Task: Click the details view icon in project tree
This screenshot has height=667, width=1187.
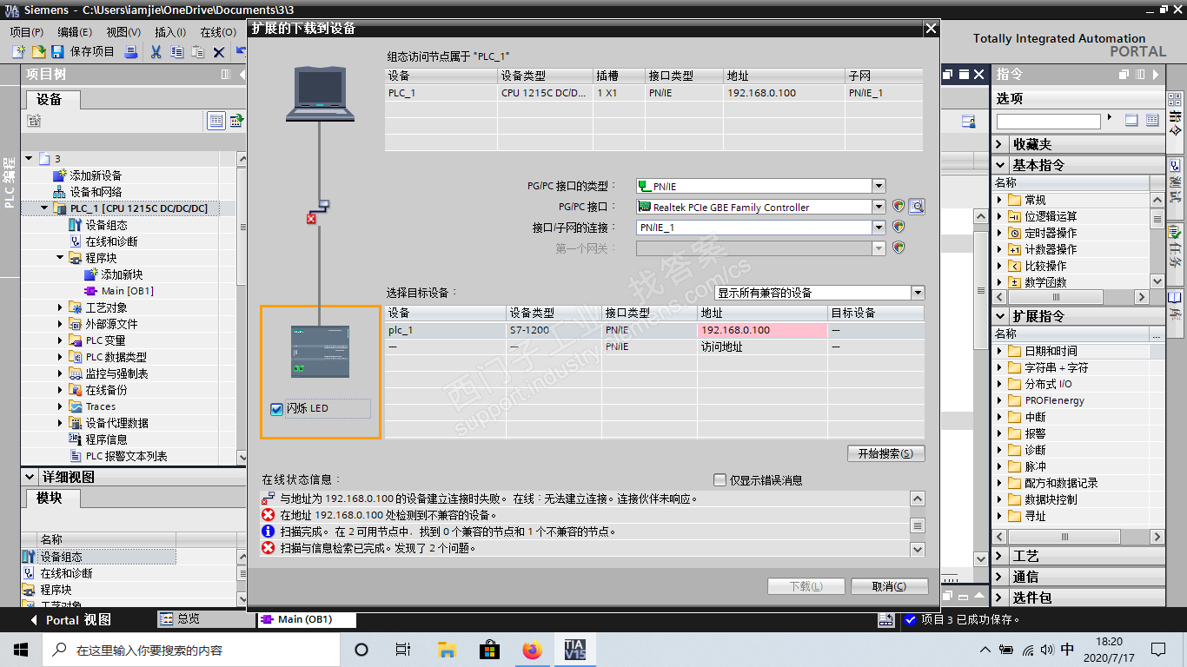Action: click(x=216, y=121)
